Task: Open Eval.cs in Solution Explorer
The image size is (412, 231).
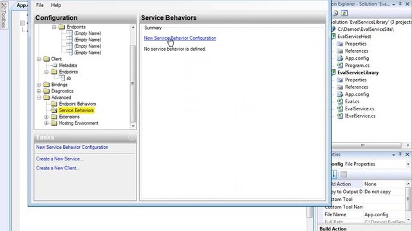Action: click(352, 101)
